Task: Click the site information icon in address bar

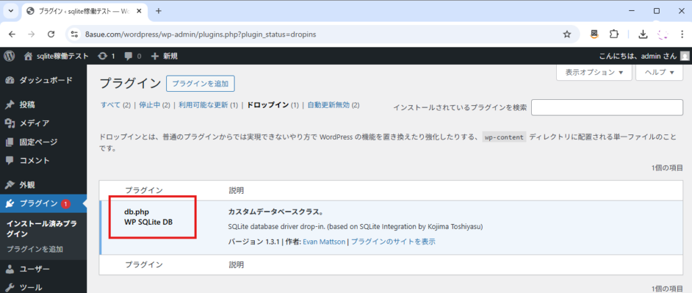Action: [74, 34]
